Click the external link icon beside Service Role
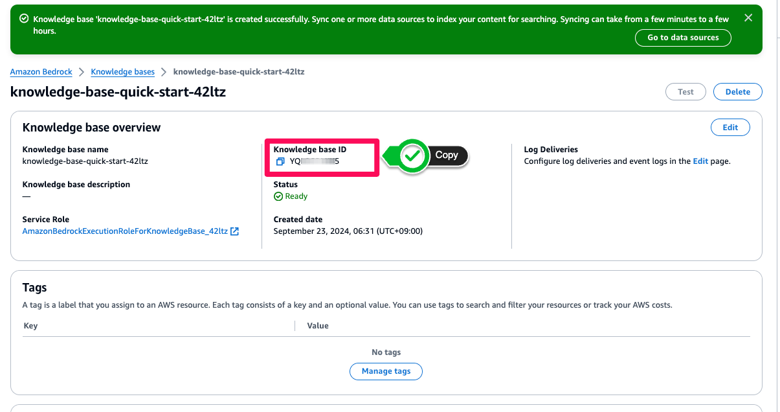The image size is (780, 412). click(x=235, y=231)
